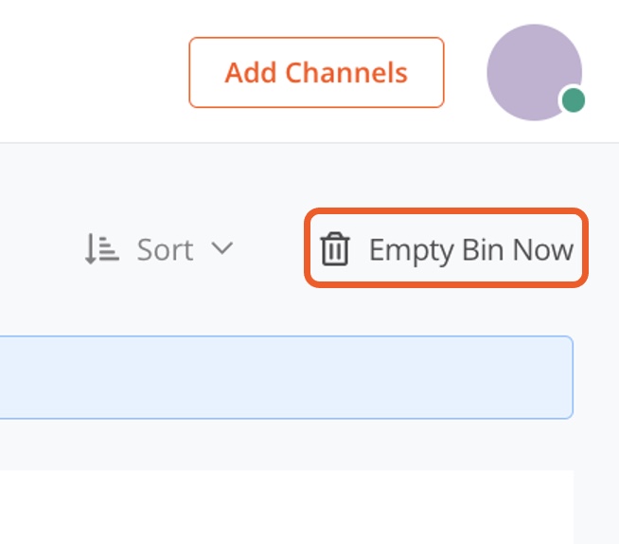Viewport: 619px width, 544px height.
Task: Click the word Add in Add Channels
Action: (251, 73)
